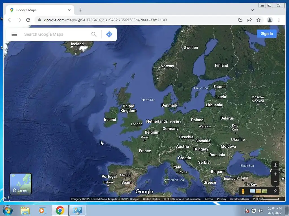Click the Madrid city label

[125, 175]
